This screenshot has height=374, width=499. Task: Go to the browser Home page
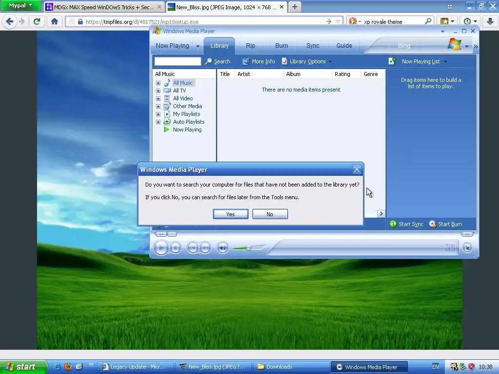tap(55, 21)
